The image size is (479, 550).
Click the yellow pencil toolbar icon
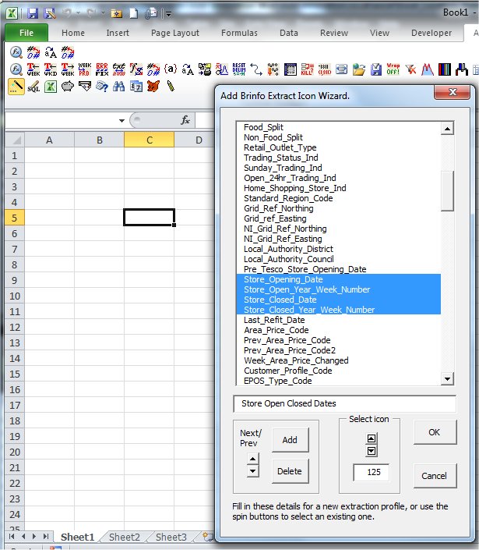[x=171, y=87]
